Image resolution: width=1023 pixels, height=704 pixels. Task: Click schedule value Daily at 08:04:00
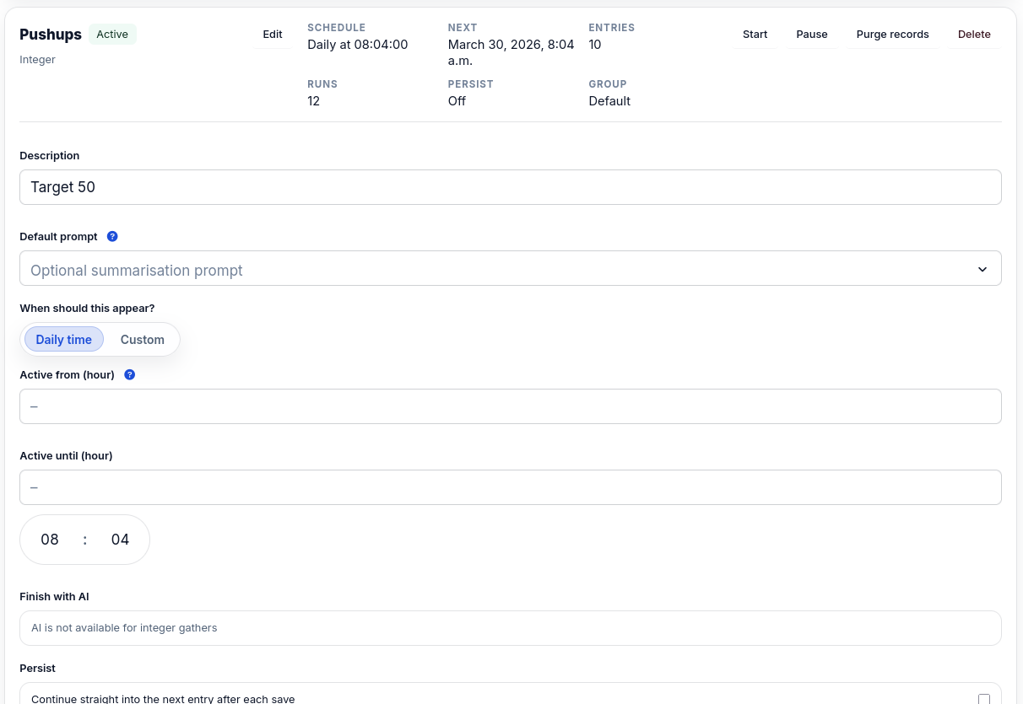coord(358,45)
